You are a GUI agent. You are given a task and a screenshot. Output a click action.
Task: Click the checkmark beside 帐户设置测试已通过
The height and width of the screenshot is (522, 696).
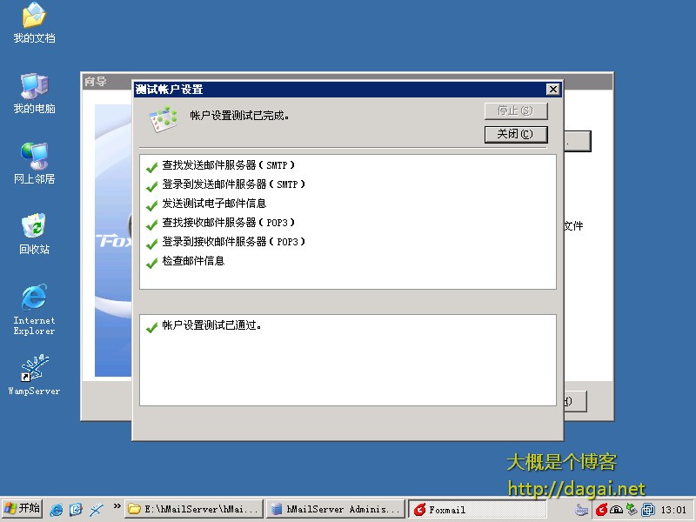coord(151,326)
